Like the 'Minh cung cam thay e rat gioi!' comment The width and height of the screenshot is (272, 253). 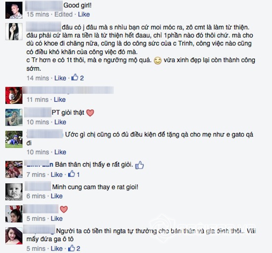[56, 196]
